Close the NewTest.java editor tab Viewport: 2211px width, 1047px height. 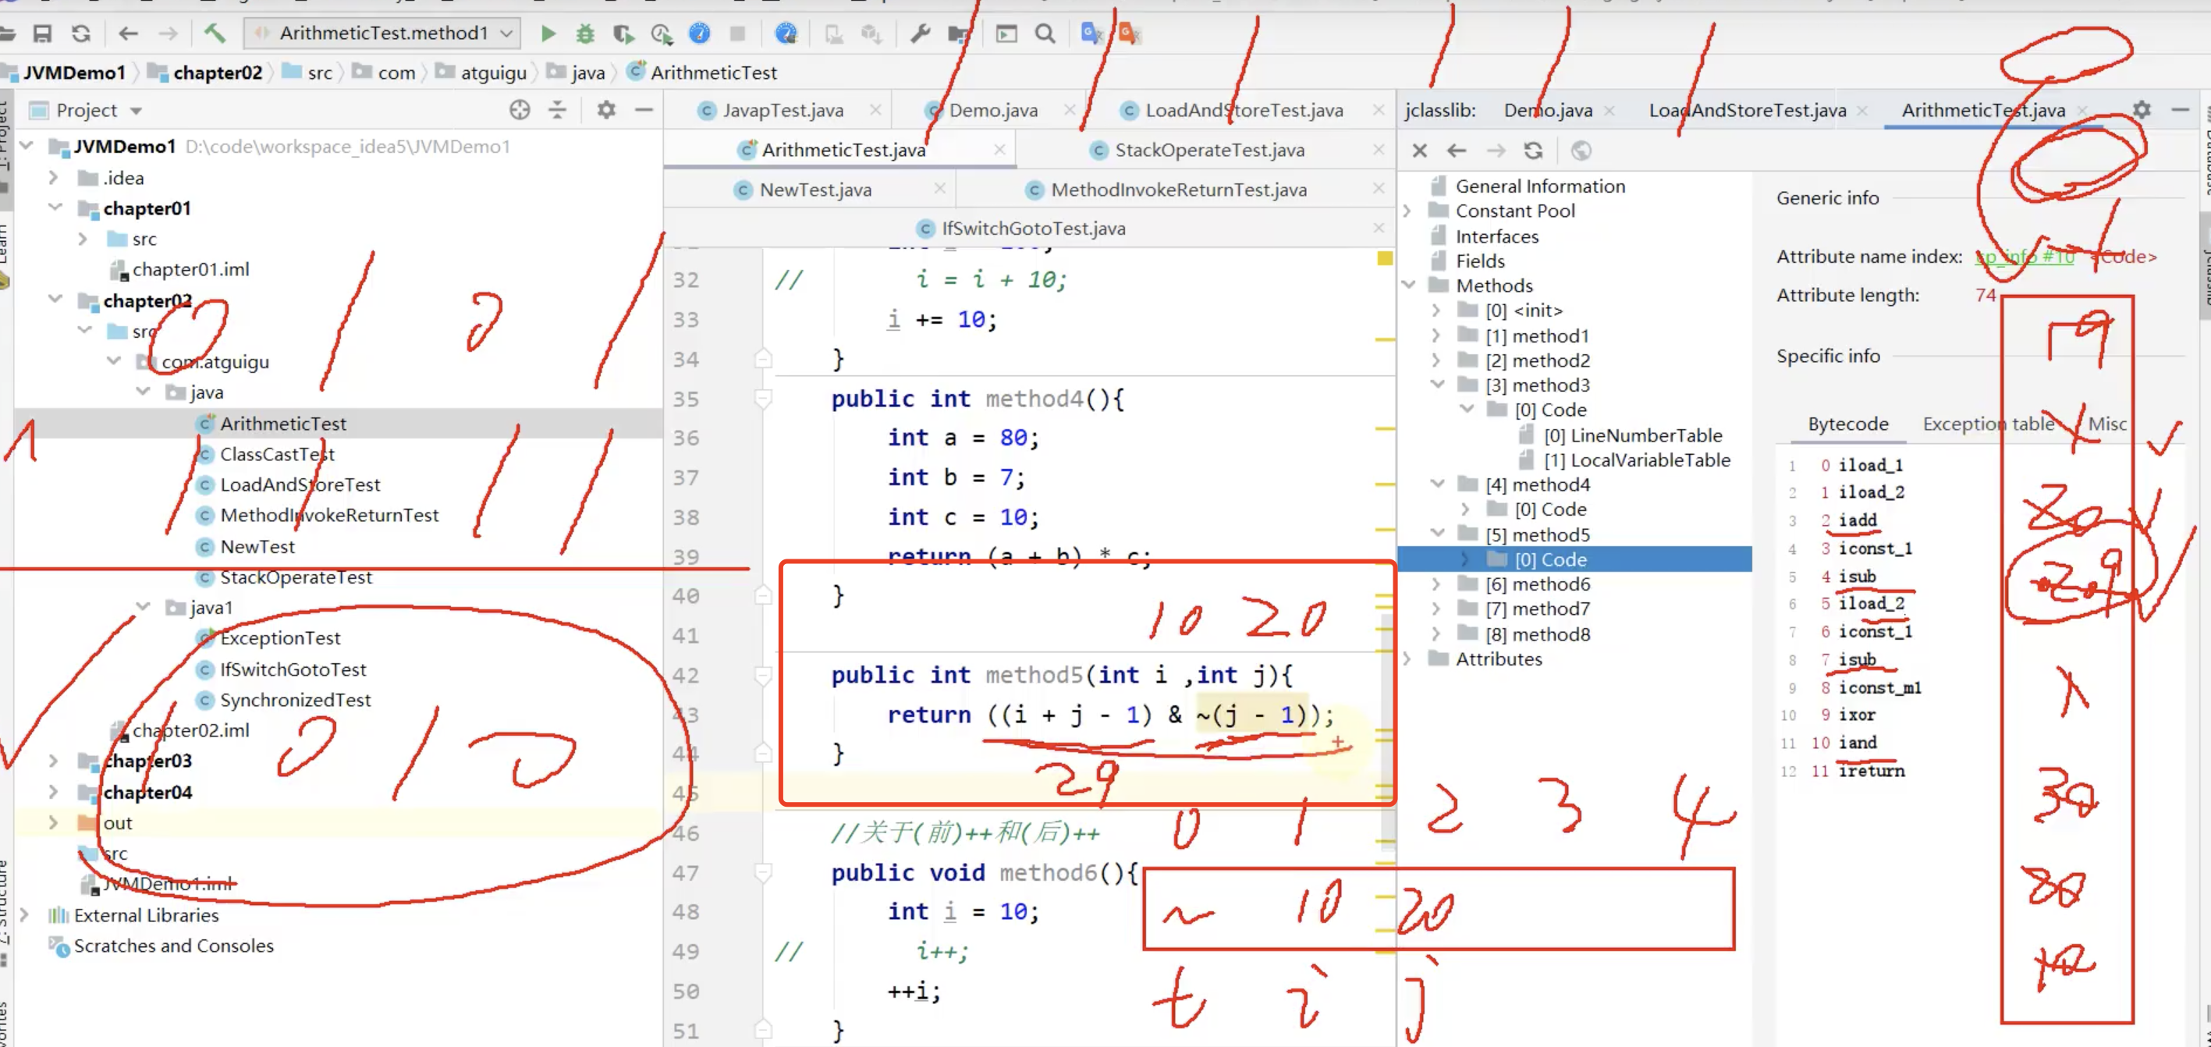[x=940, y=188]
